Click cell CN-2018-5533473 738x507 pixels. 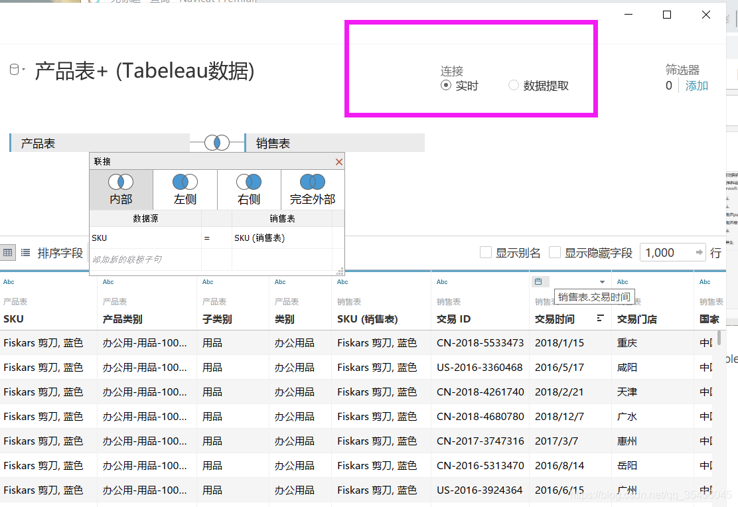[x=480, y=342]
